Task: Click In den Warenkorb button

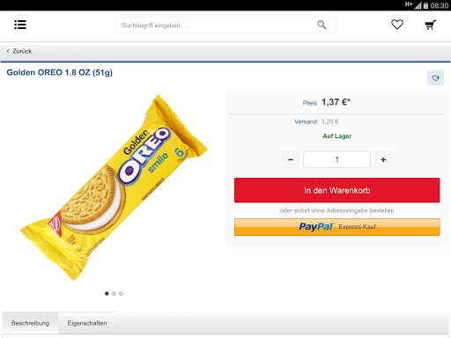Action: 337,190
